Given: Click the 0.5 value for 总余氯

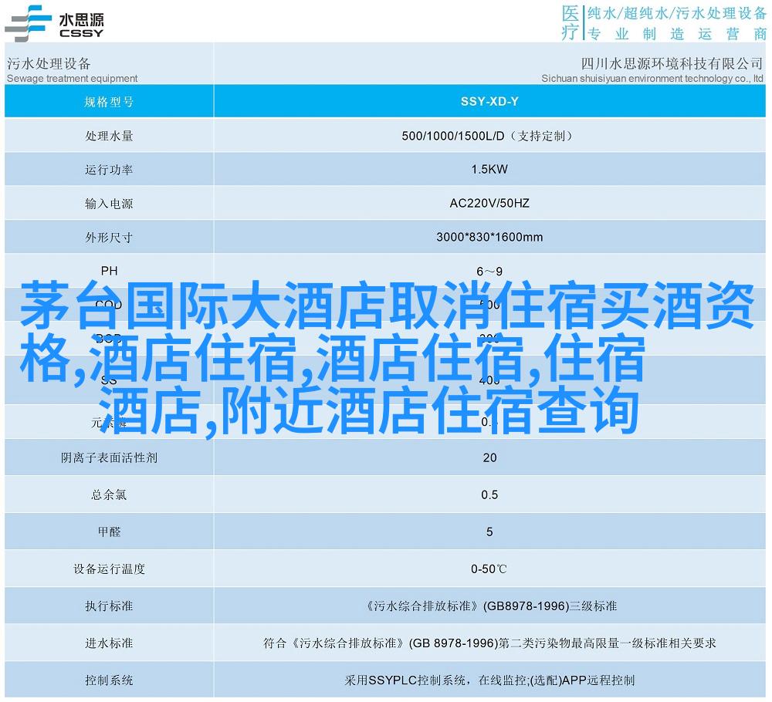Looking at the screenshot, I should 489,494.
